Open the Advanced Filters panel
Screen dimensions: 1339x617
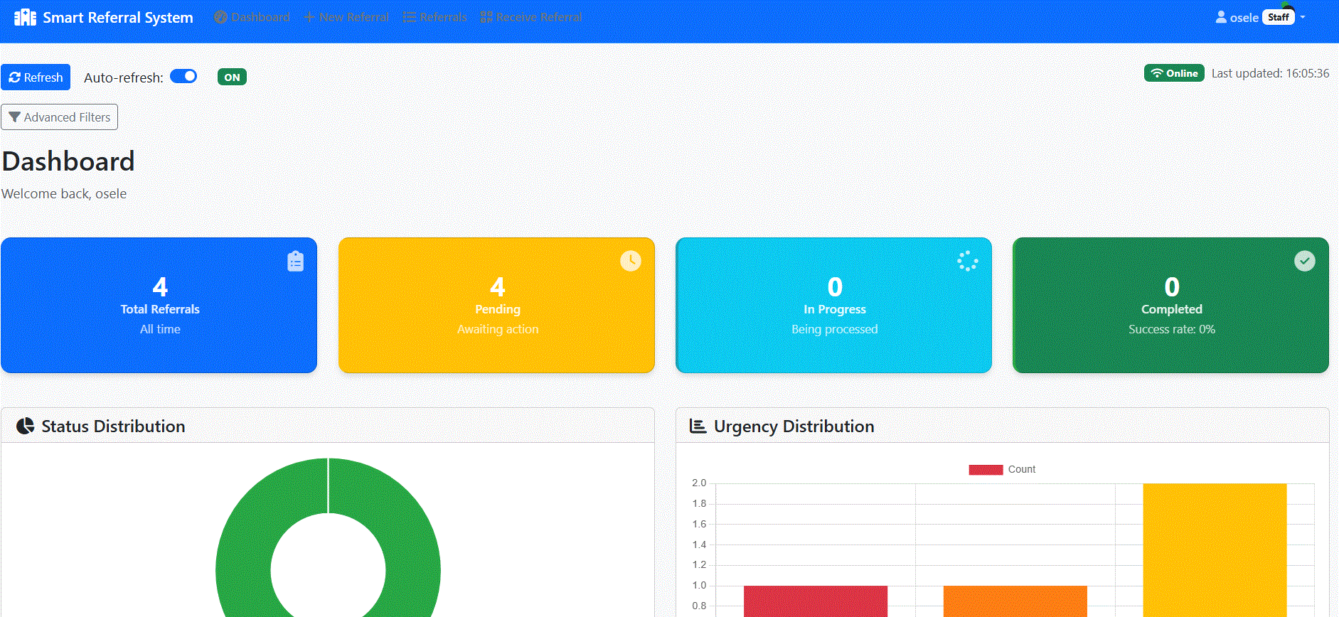coord(60,117)
